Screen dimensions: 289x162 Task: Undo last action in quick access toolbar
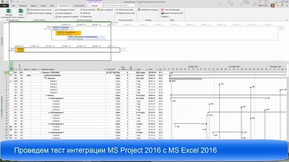(x=11, y=2)
